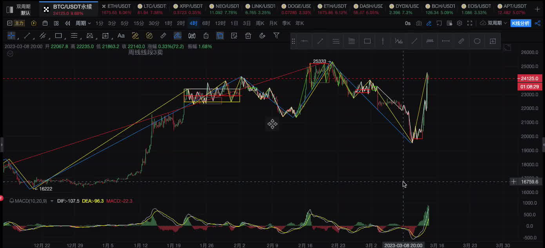545x248 pixels.
Task: Open the 周期 period dropdown
Action: tap(83, 23)
